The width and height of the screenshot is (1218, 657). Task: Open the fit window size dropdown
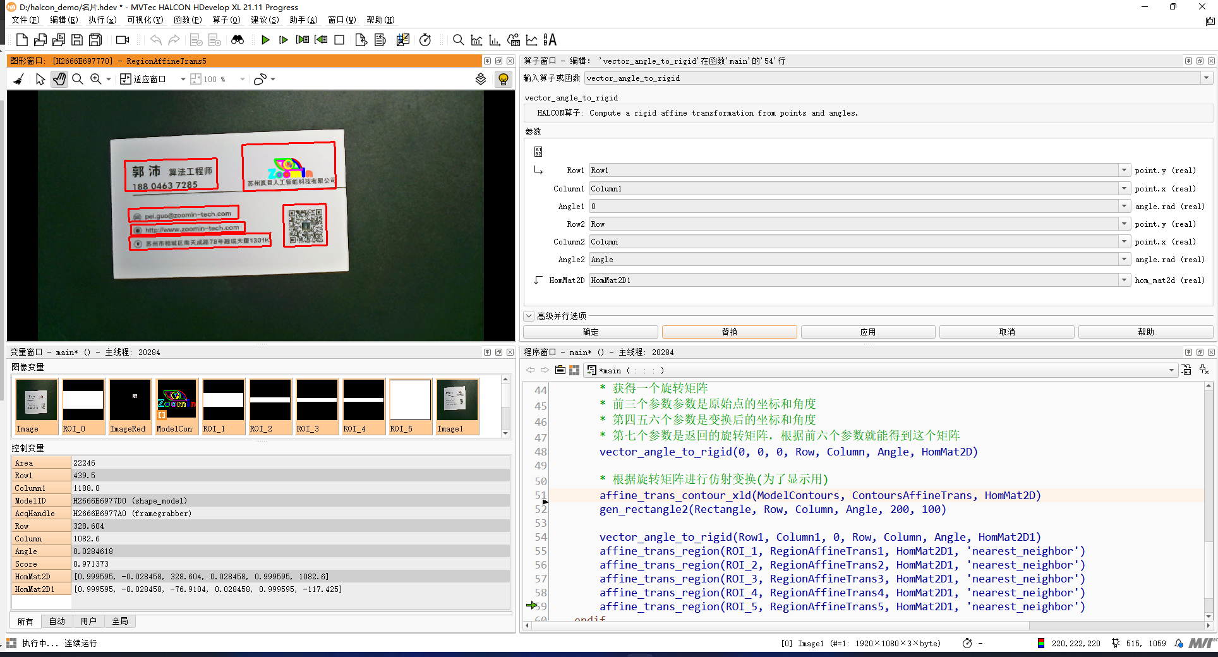pyautogui.click(x=183, y=79)
